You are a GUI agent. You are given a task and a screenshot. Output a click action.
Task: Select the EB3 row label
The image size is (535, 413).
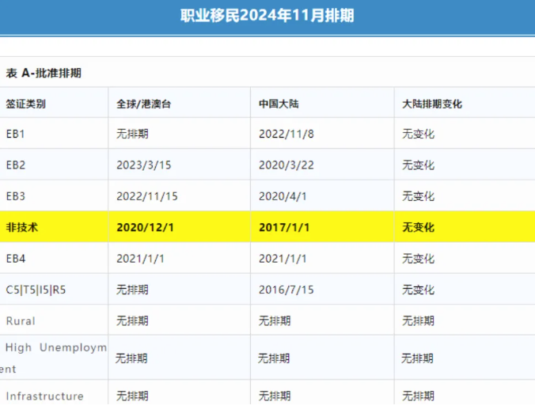(16, 196)
